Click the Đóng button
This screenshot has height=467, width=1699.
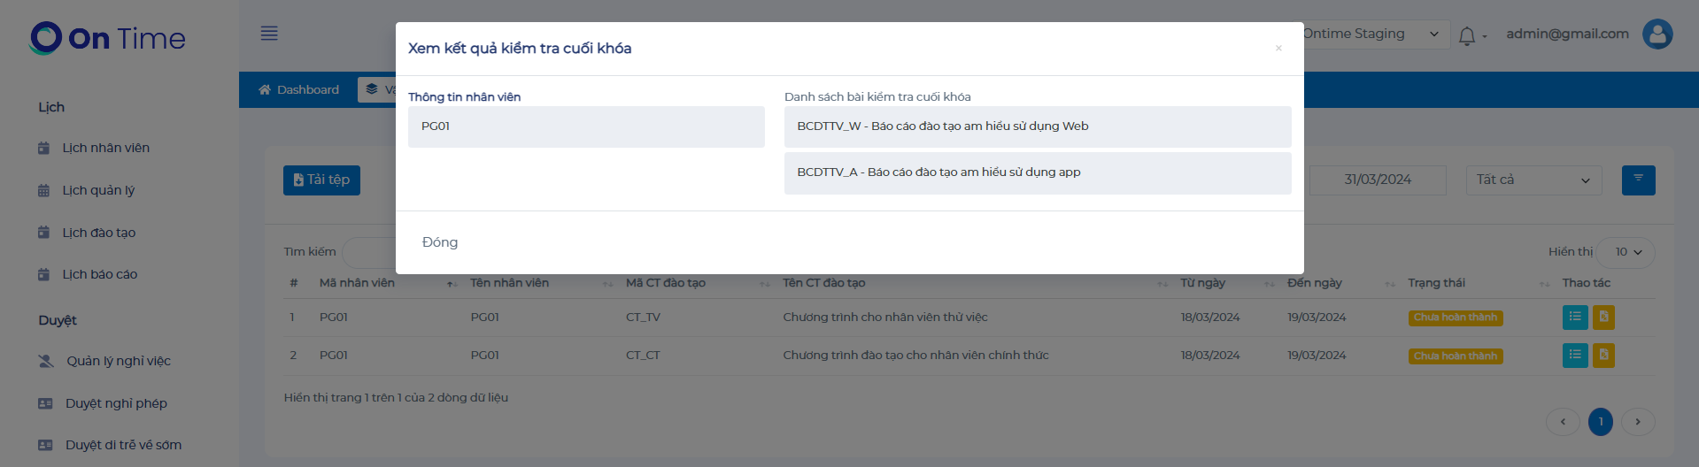pyautogui.click(x=440, y=242)
